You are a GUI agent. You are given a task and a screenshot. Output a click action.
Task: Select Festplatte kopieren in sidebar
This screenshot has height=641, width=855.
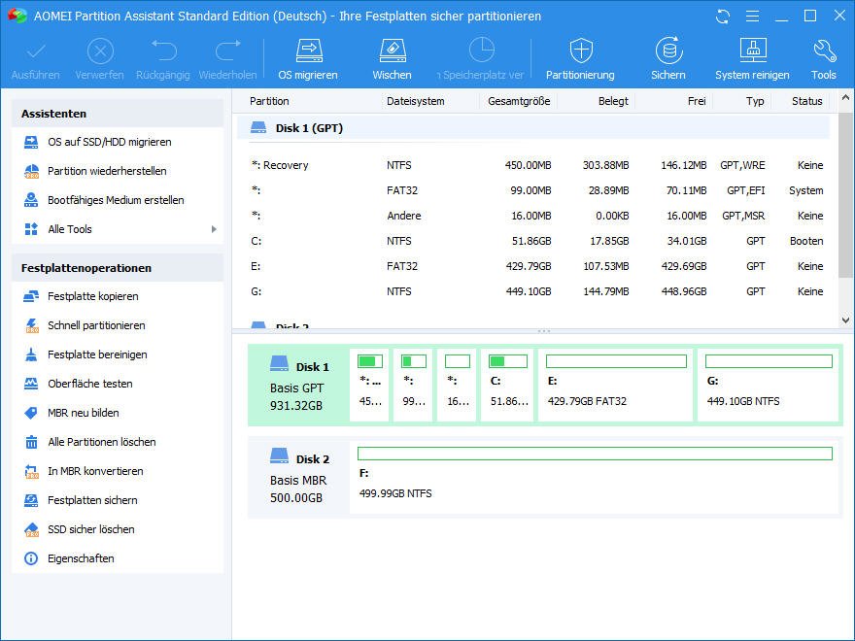tap(93, 296)
